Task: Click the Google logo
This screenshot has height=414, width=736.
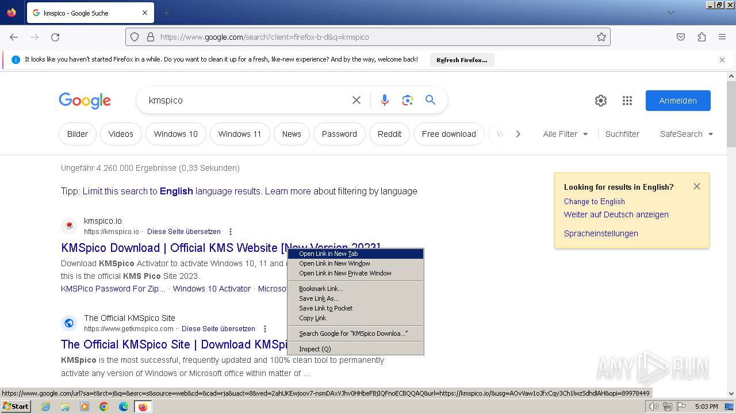Action: coord(85,101)
